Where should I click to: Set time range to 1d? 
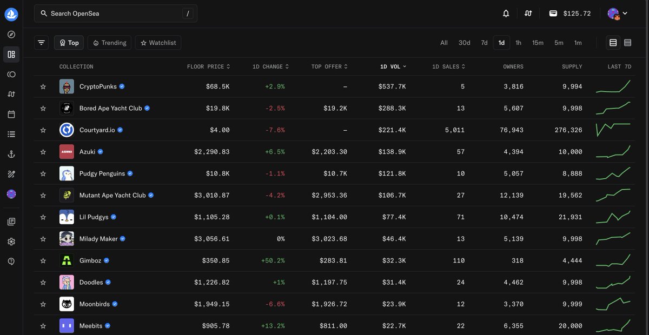[x=501, y=43]
